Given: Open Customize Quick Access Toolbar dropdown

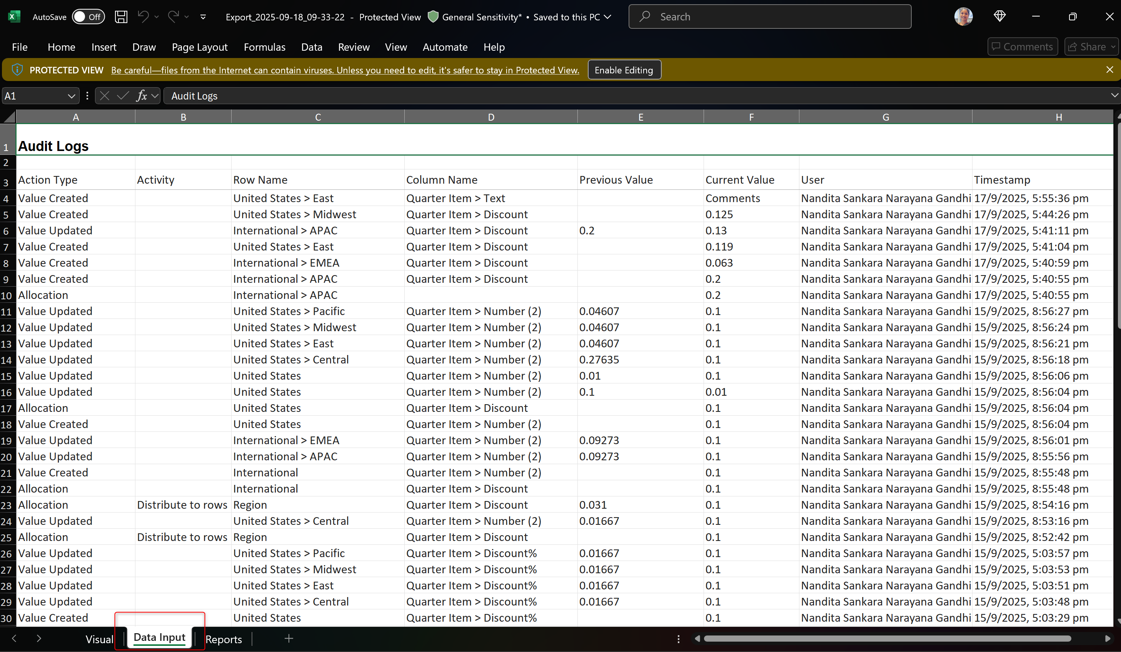Looking at the screenshot, I should point(203,17).
